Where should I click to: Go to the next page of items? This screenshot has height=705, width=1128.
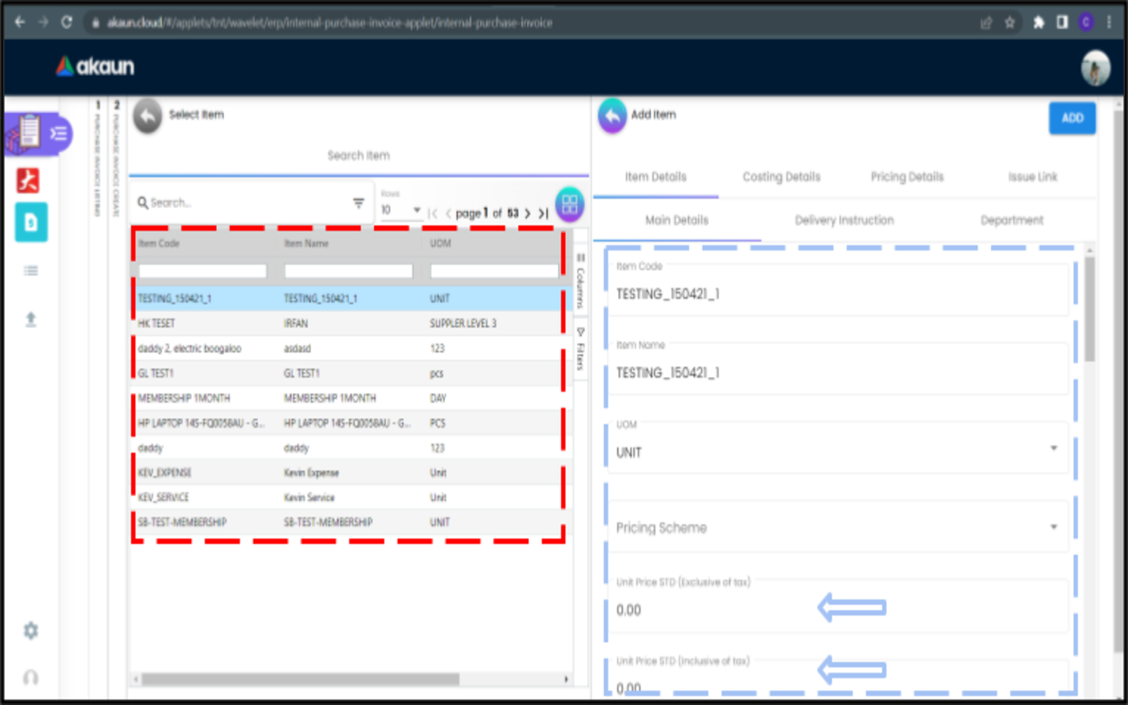pyautogui.click(x=527, y=213)
